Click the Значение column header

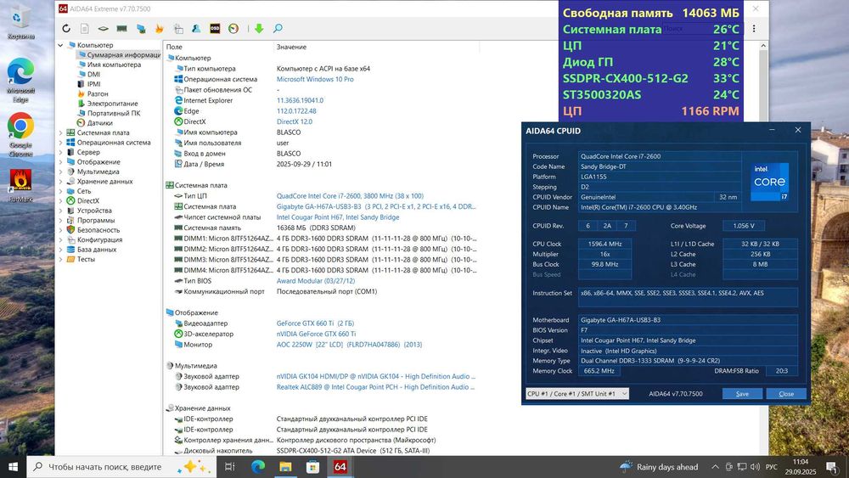click(291, 47)
